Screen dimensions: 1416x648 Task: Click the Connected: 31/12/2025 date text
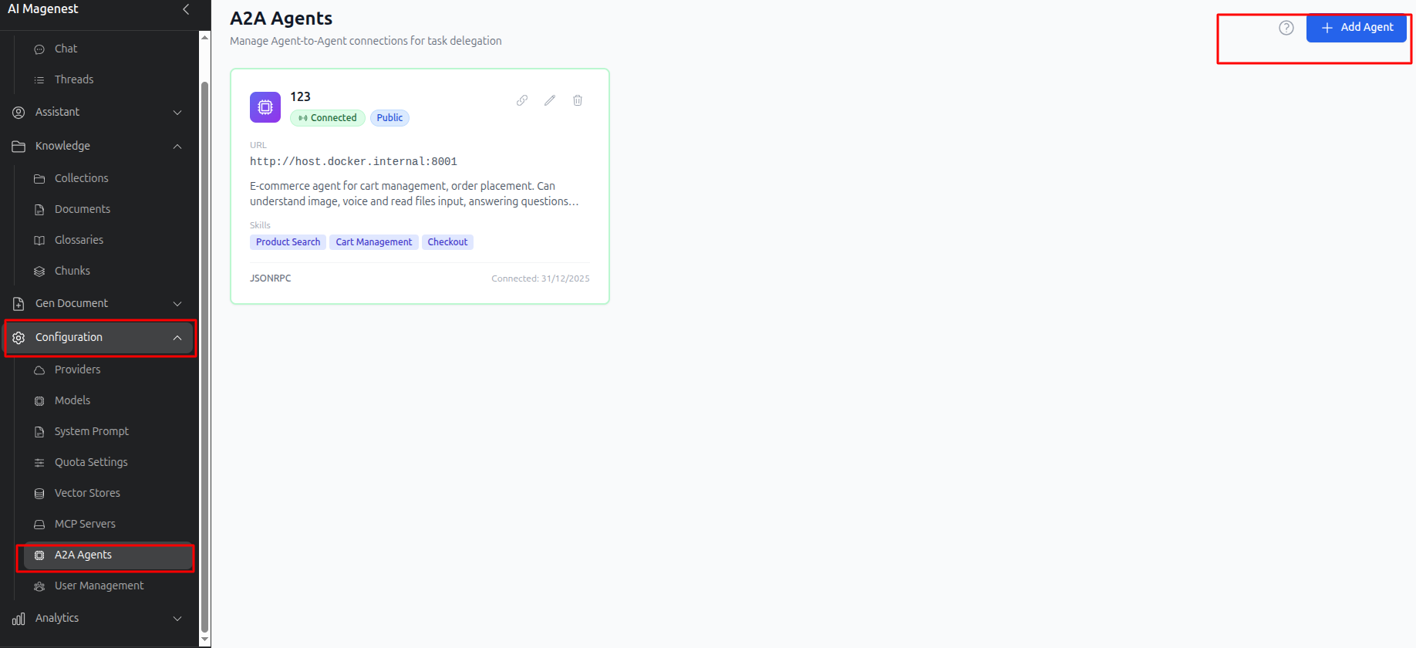pos(541,278)
